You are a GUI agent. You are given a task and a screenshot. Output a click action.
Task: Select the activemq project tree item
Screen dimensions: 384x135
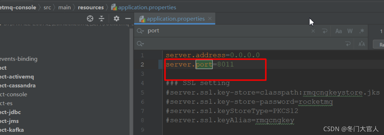coord(17,77)
